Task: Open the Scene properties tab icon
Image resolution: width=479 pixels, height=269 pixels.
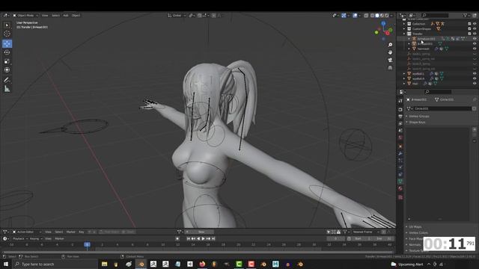Action: point(400,130)
